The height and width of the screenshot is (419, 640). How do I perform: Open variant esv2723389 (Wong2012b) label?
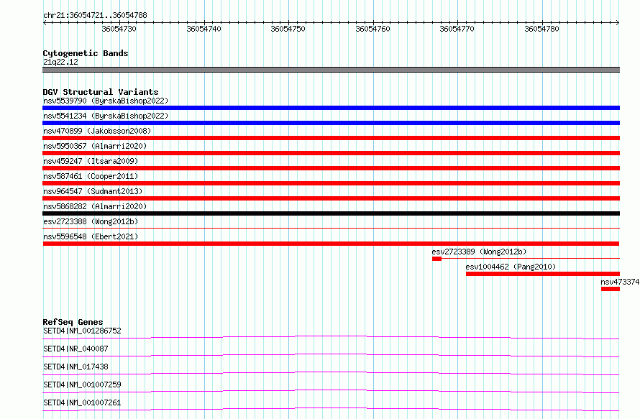(x=479, y=252)
